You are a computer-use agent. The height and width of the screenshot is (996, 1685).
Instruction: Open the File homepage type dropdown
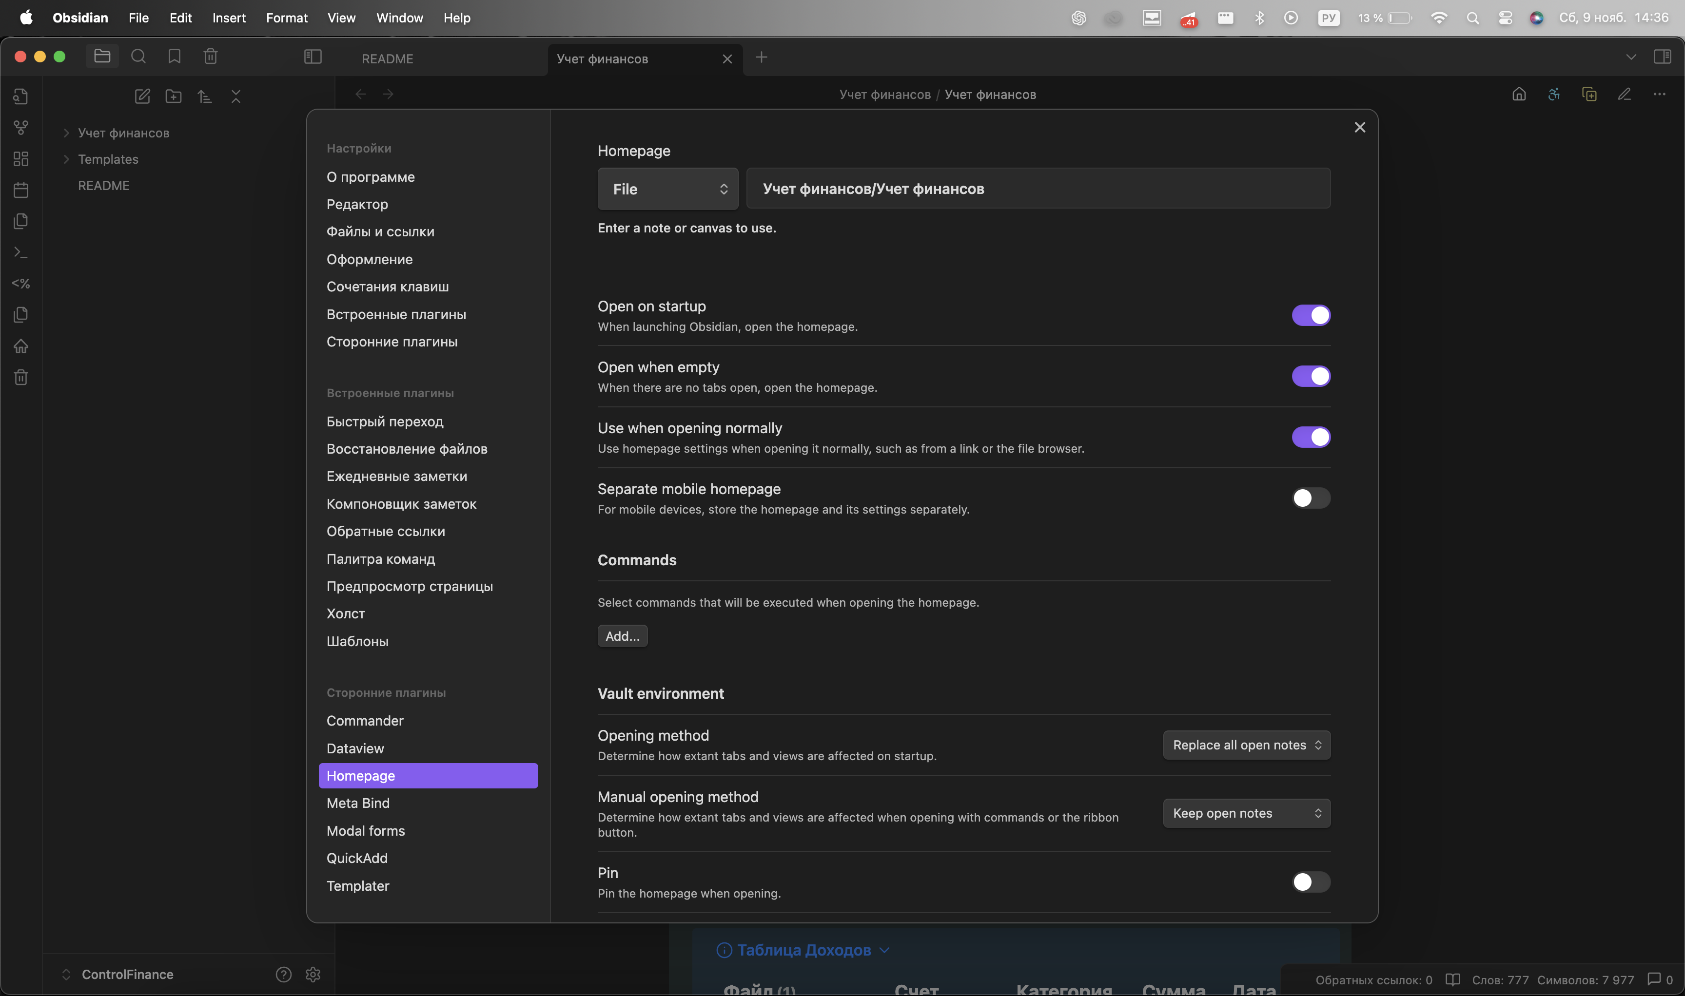click(667, 189)
